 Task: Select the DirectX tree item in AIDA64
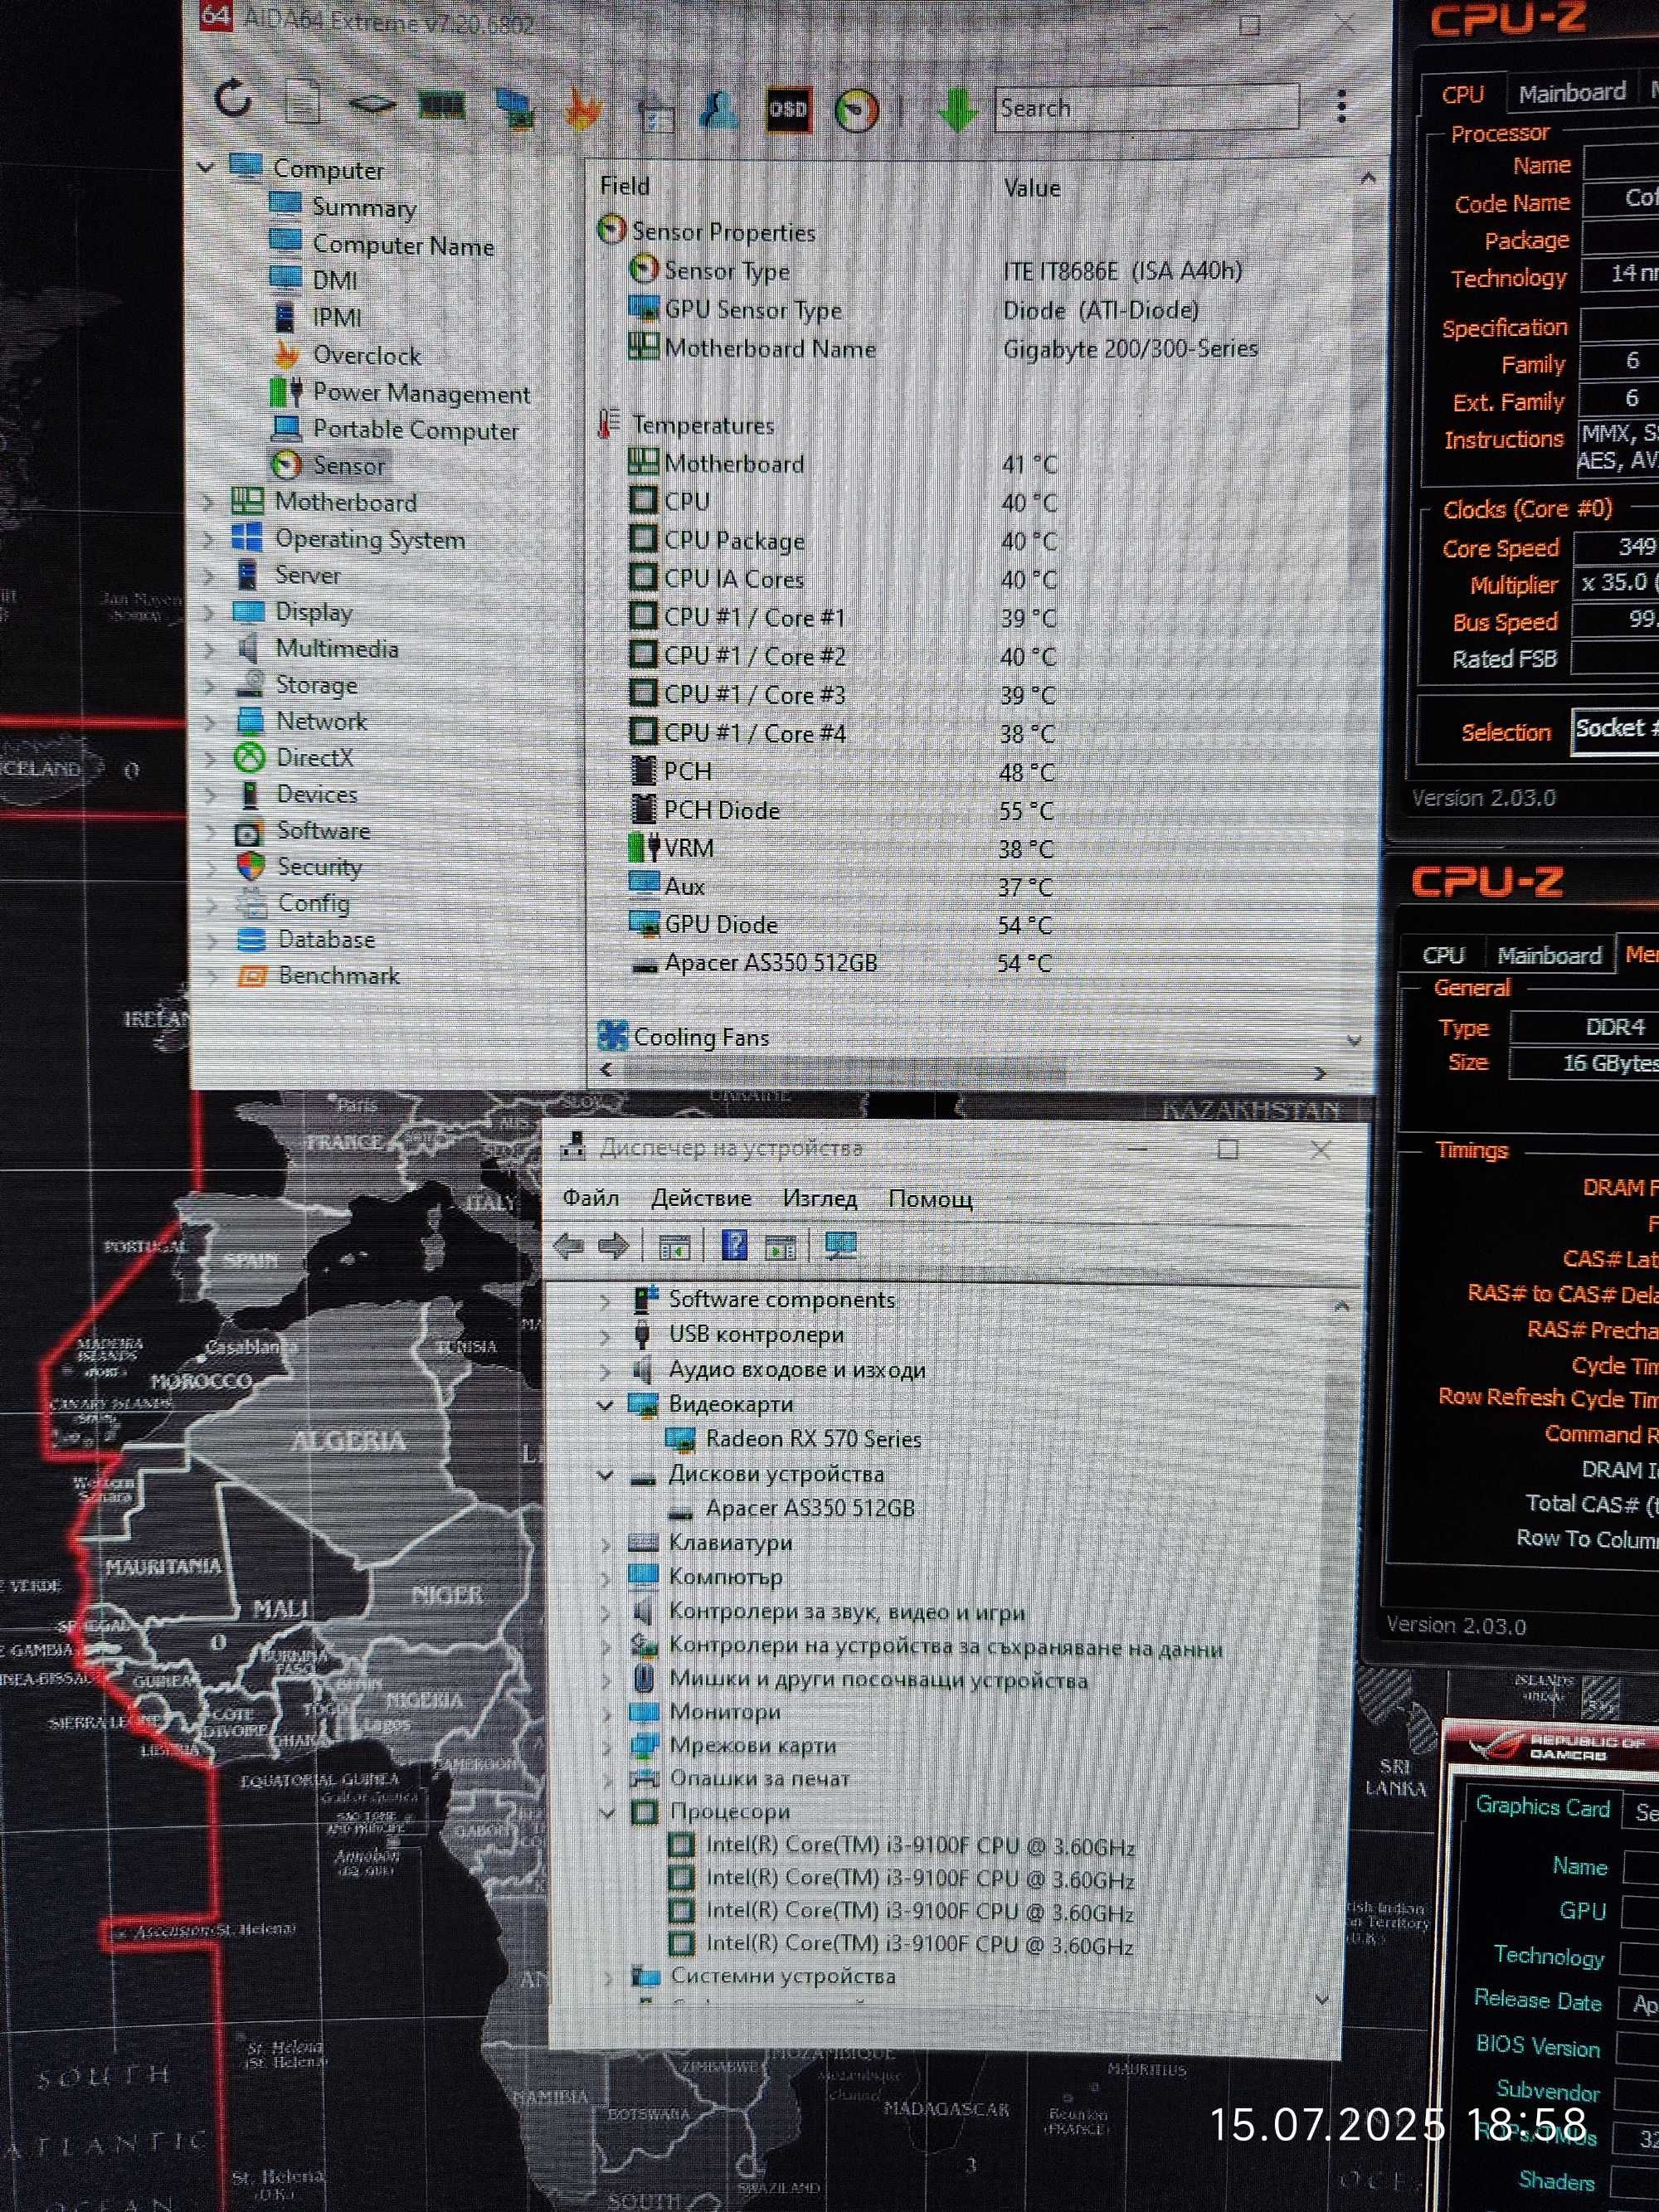[315, 758]
